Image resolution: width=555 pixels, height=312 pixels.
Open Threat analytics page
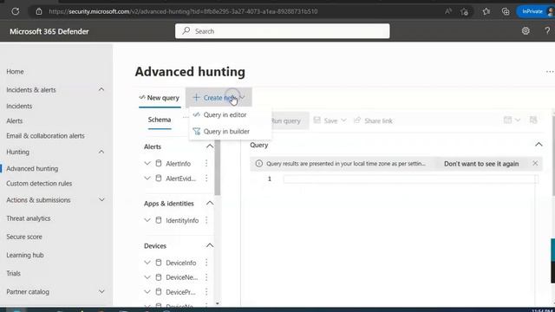click(x=29, y=218)
